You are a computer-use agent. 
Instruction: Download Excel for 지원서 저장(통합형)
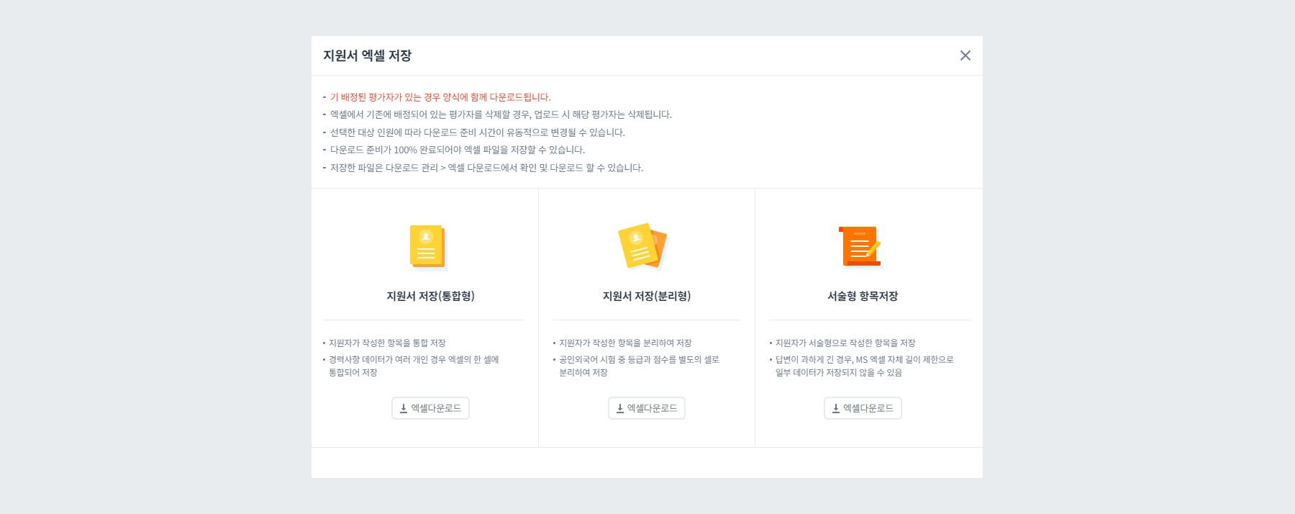click(430, 408)
